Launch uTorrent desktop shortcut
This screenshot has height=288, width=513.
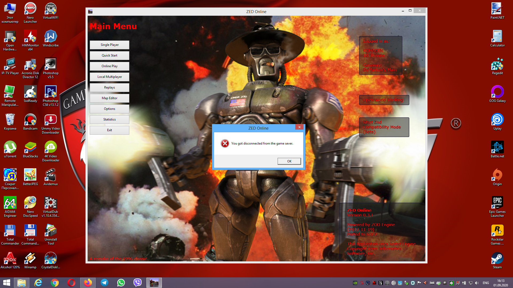10,150
